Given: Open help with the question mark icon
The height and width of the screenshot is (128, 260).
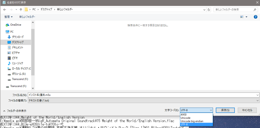Looking at the screenshot, I should 255,17.
